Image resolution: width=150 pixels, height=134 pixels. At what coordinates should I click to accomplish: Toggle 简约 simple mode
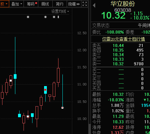pyautogui.click(x=60, y=4)
